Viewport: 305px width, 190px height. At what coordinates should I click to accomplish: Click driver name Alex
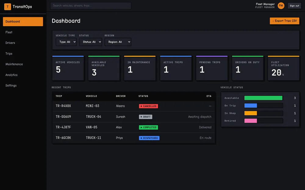(119, 127)
